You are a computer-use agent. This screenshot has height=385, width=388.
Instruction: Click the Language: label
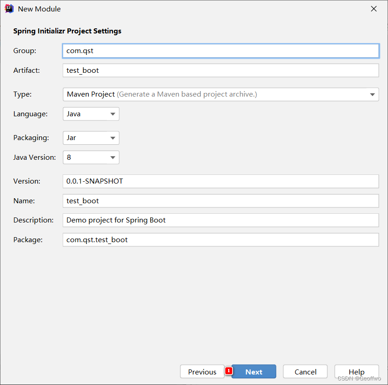coord(31,114)
